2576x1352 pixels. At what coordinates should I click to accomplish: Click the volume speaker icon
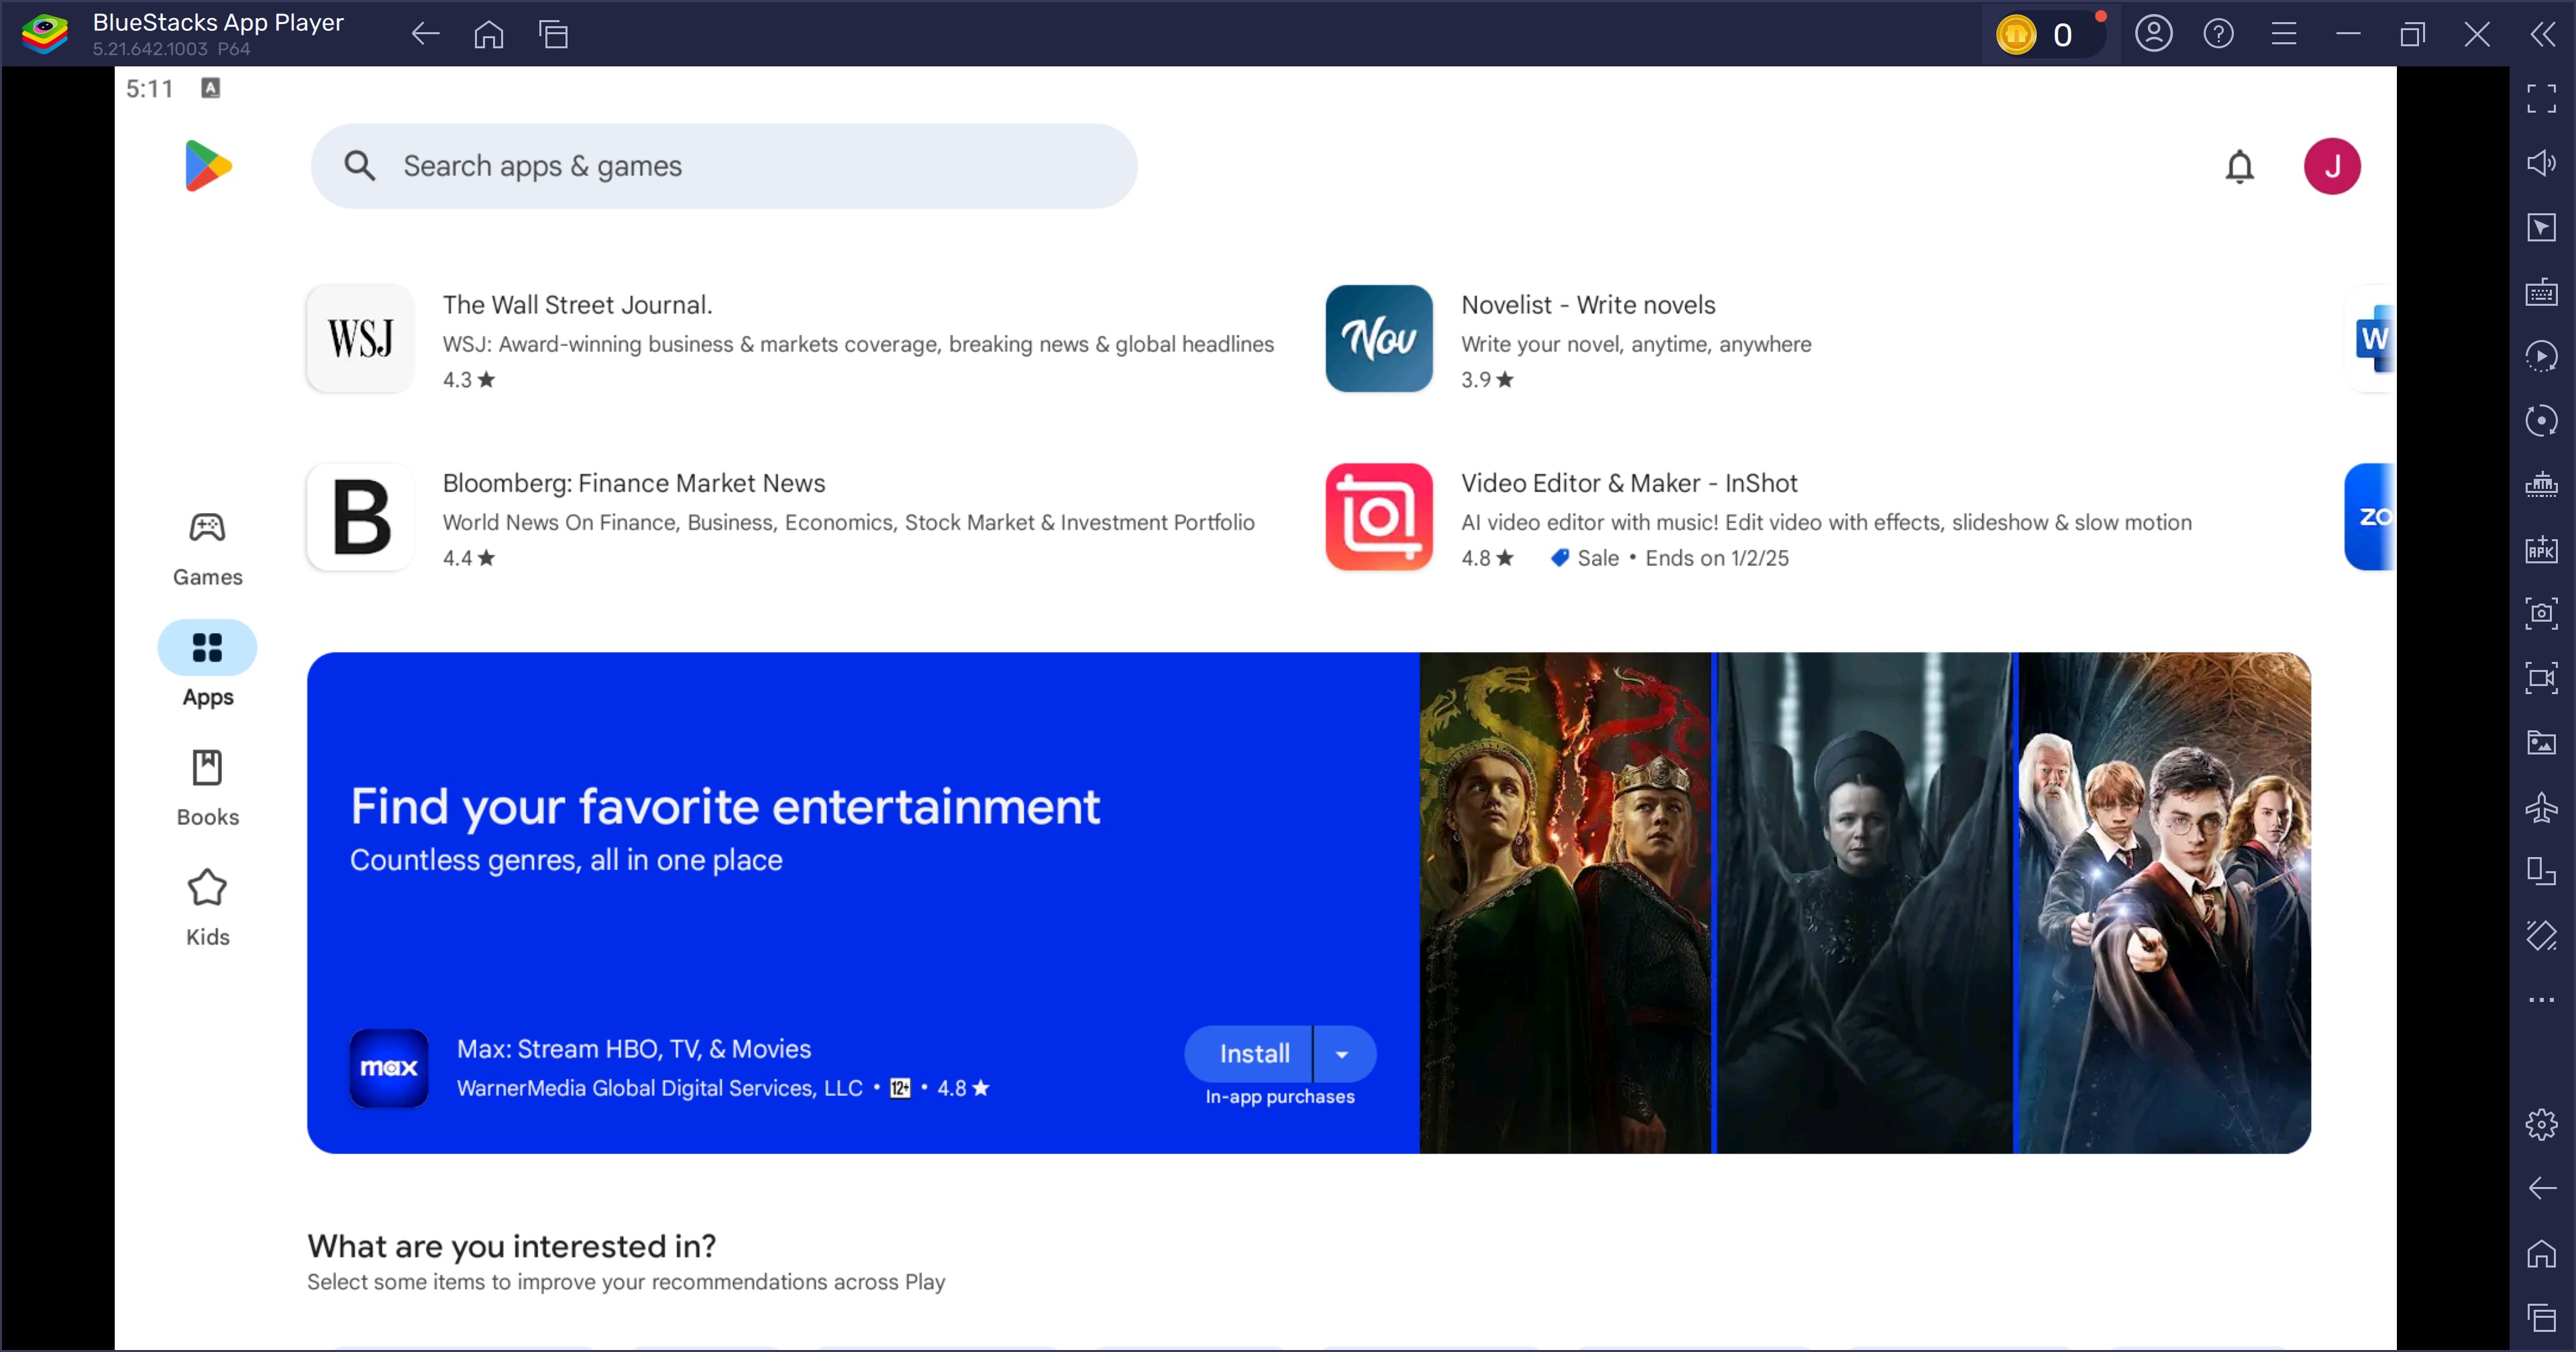(2541, 162)
